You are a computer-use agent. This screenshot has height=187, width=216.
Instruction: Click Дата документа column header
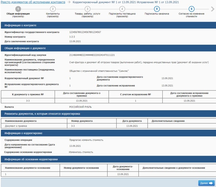(132, 121)
